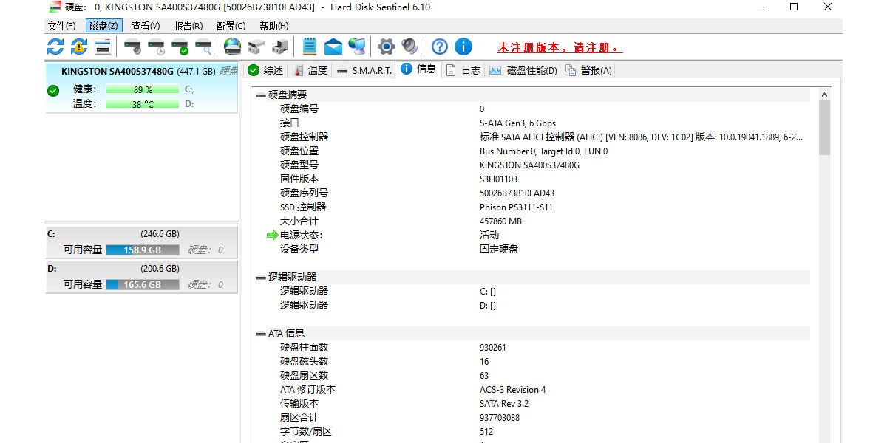The width and height of the screenshot is (887, 443).
Task: Click the notepad report icon in toolbar
Action: (x=310, y=47)
